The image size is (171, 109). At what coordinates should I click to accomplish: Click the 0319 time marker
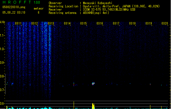149,23
